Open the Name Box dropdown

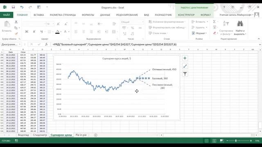pyautogui.click(x=20, y=45)
